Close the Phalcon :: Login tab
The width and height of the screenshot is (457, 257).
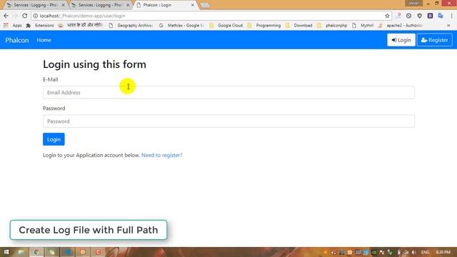click(192, 5)
